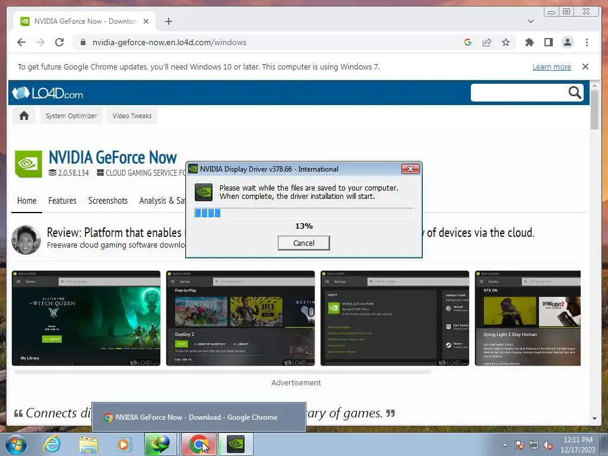Viewport: 608px width, 456px height.
Task: Open Windows Media Player in taskbar
Action: click(x=124, y=444)
